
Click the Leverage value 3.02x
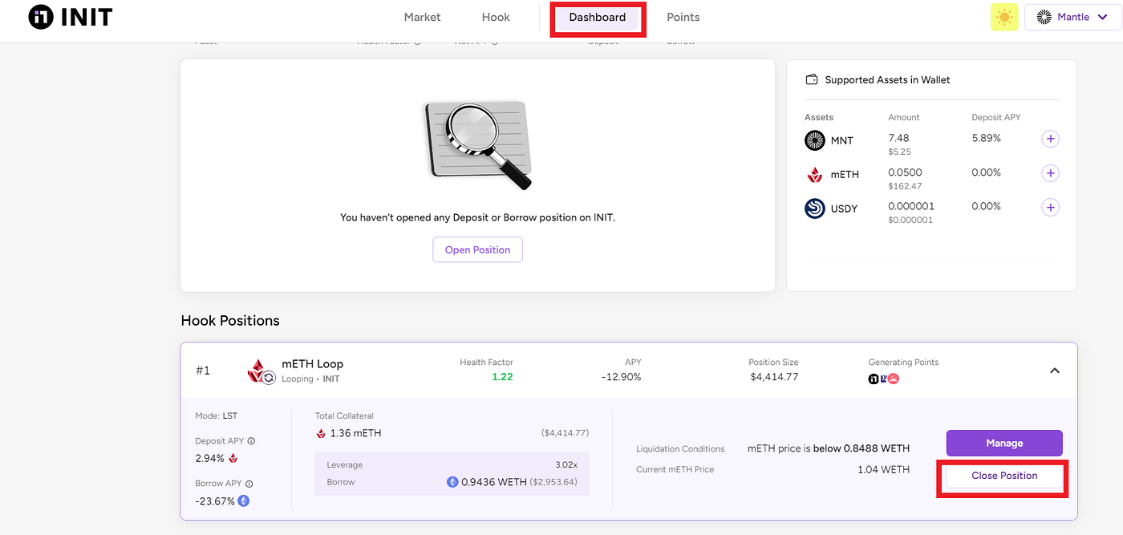(566, 464)
